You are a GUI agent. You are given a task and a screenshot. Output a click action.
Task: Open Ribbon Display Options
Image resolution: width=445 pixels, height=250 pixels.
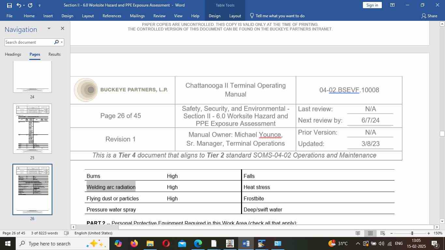pos(392,5)
